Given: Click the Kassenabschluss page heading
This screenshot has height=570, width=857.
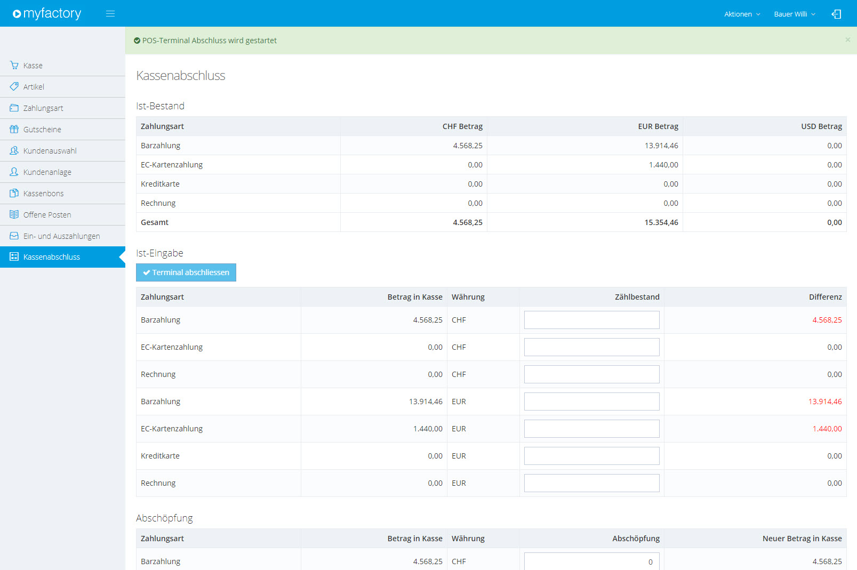Looking at the screenshot, I should pyautogui.click(x=181, y=76).
